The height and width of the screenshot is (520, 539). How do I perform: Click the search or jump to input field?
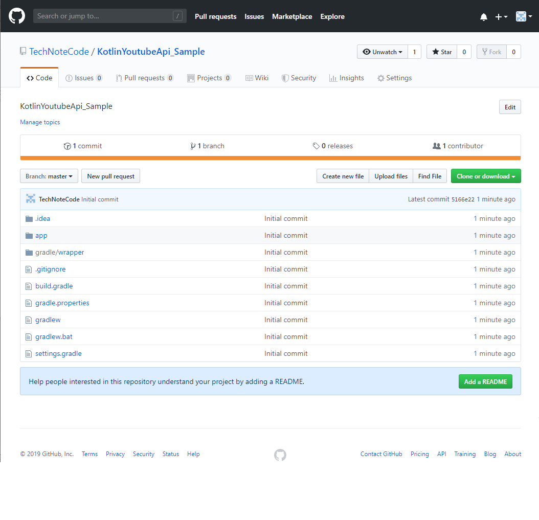[110, 16]
